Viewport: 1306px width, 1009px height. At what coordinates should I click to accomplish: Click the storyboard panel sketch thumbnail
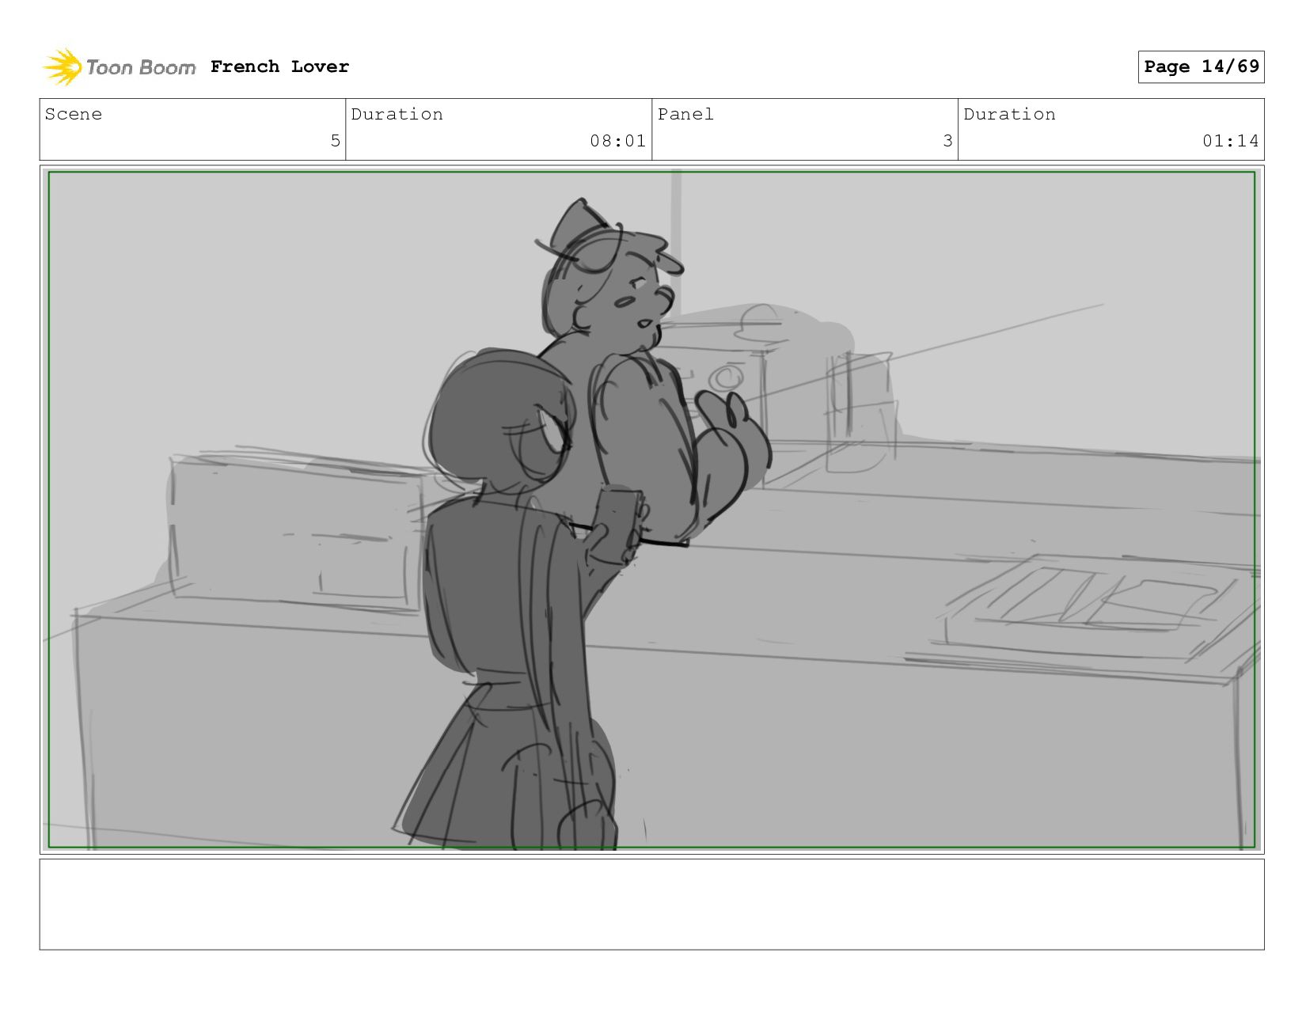pyautogui.click(x=651, y=510)
